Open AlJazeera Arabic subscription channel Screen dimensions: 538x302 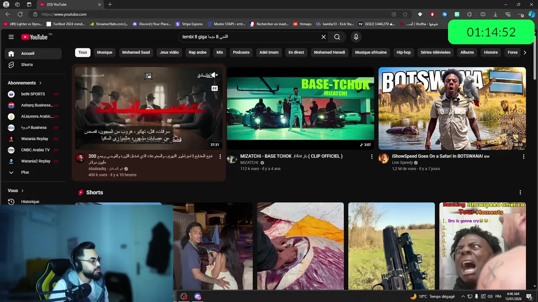[33, 116]
